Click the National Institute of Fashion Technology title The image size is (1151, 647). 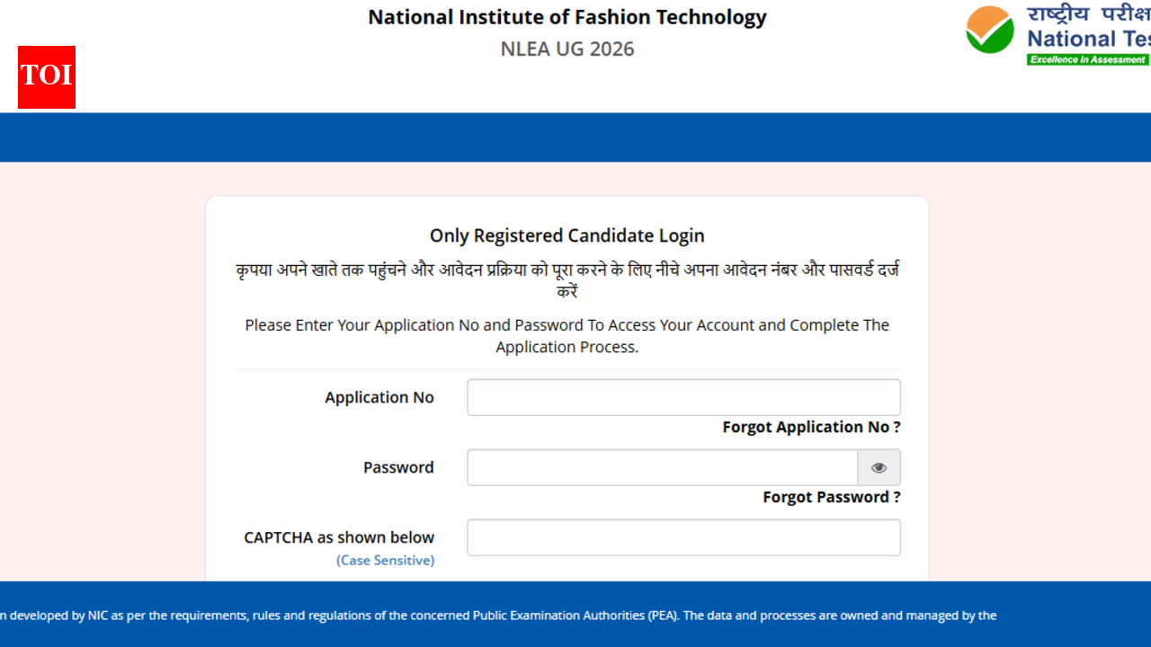click(567, 17)
